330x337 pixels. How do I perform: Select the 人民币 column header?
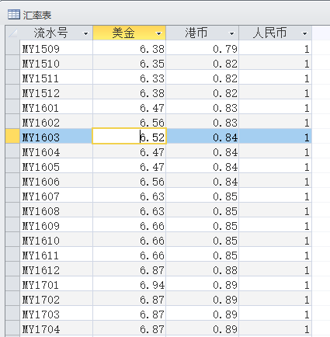point(269,33)
